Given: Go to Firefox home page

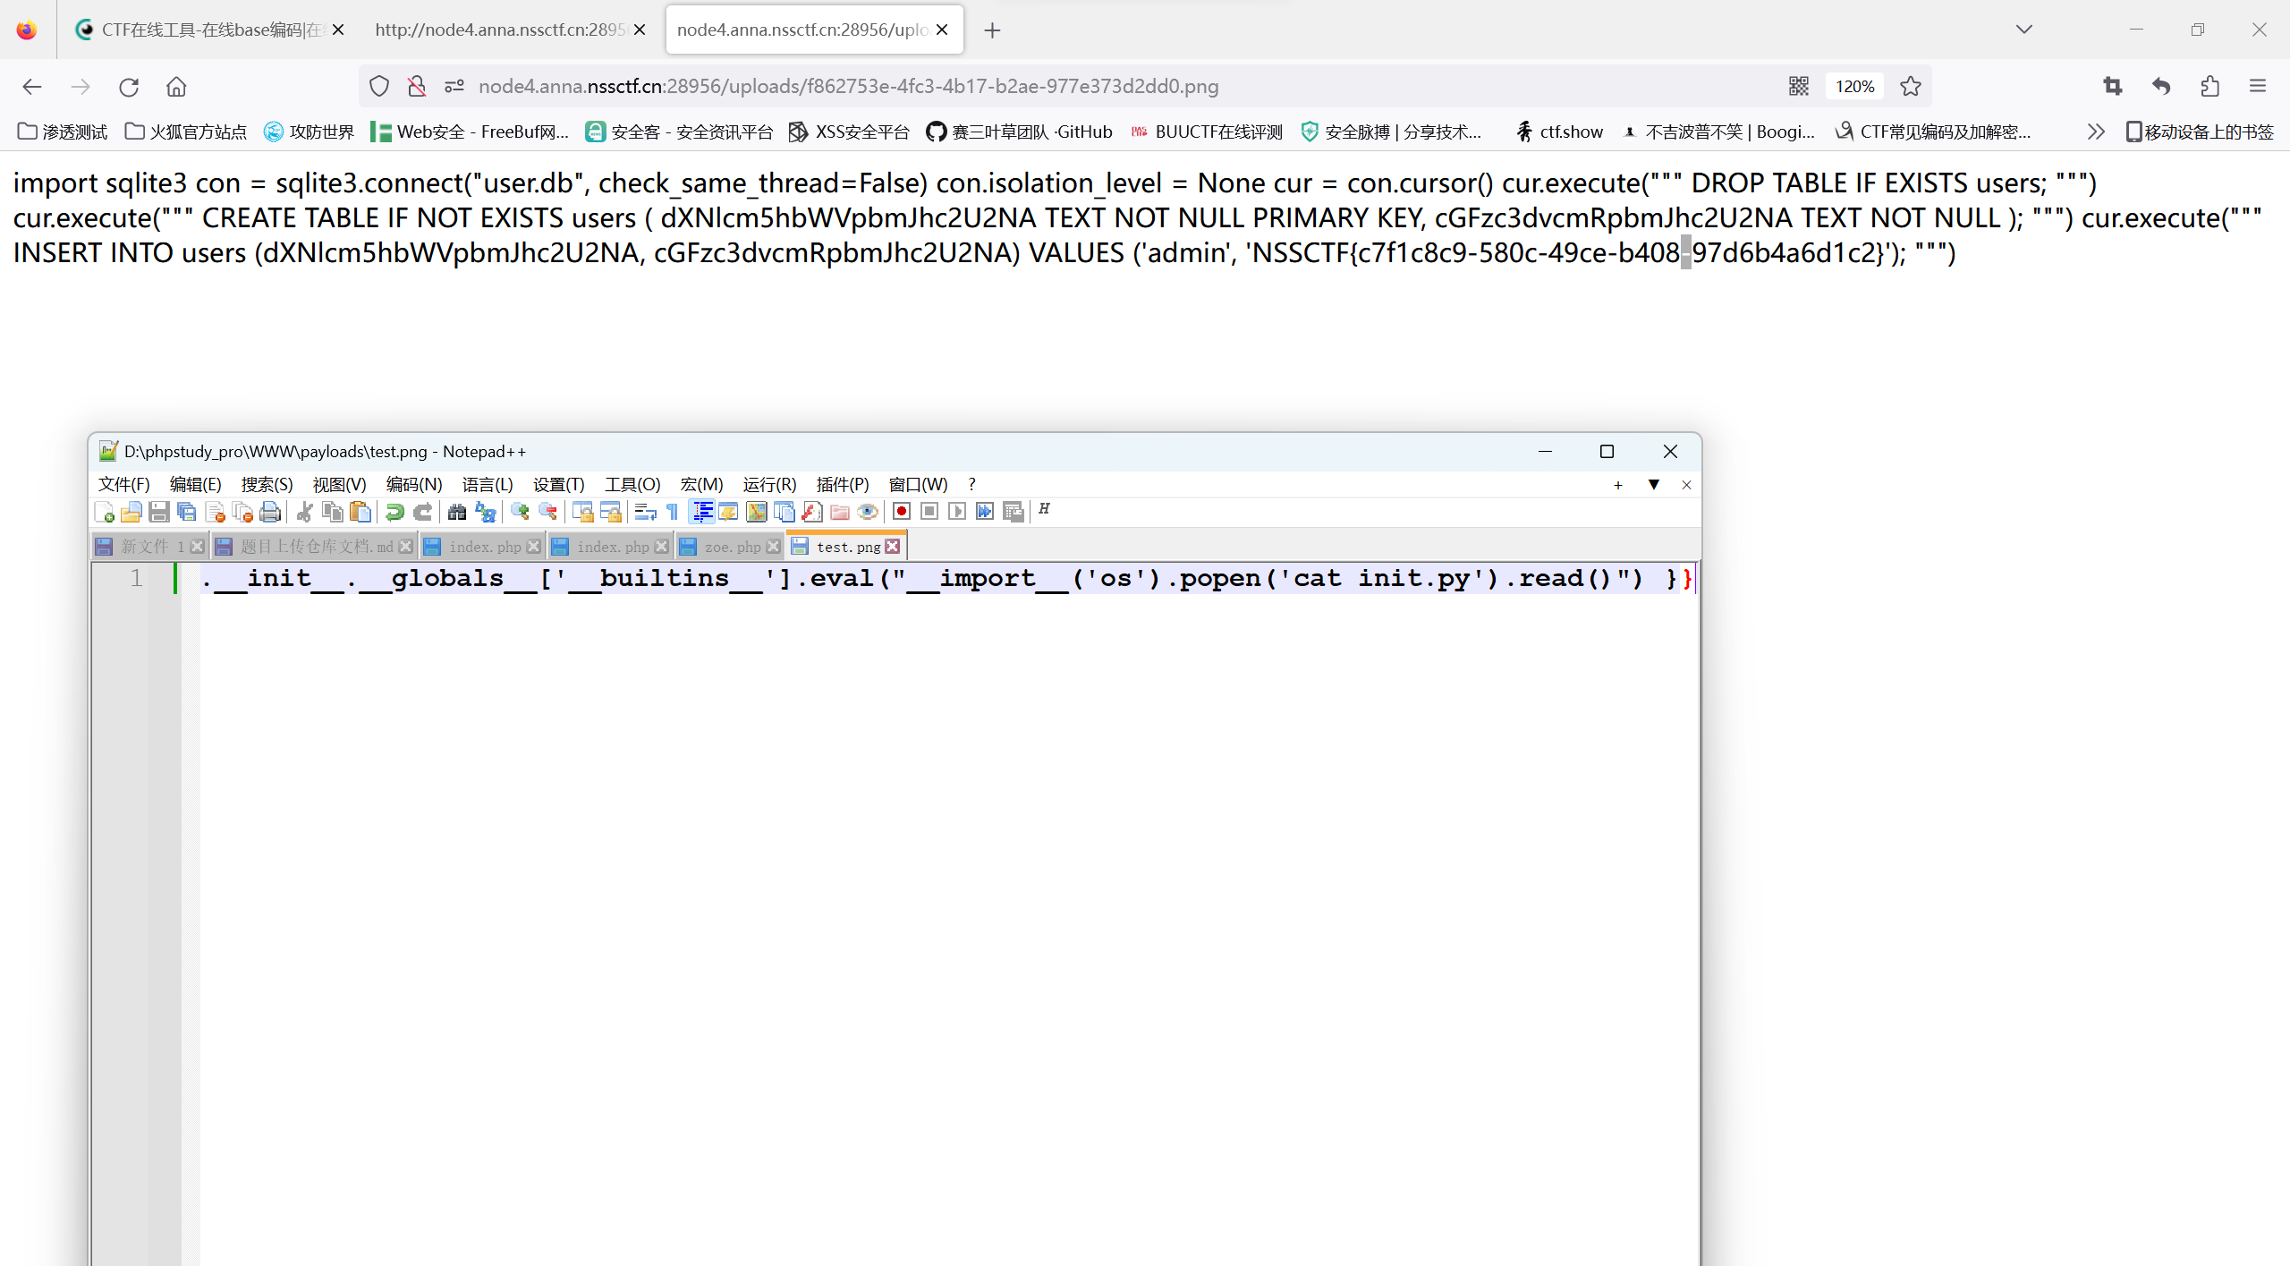Looking at the screenshot, I should [x=176, y=87].
